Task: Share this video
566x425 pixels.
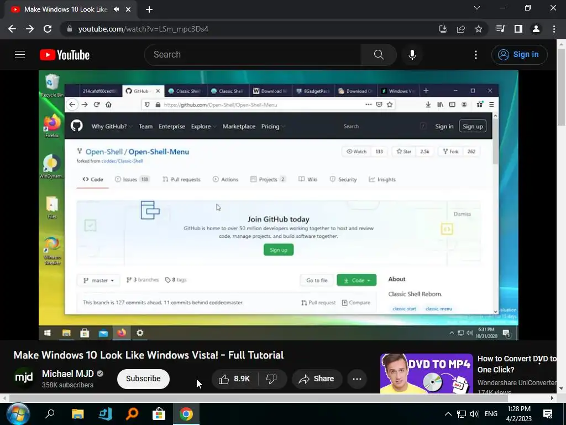Action: (317, 379)
